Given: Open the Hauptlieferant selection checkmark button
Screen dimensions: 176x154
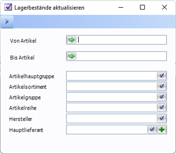Looking at the screenshot, I should tap(152, 129).
